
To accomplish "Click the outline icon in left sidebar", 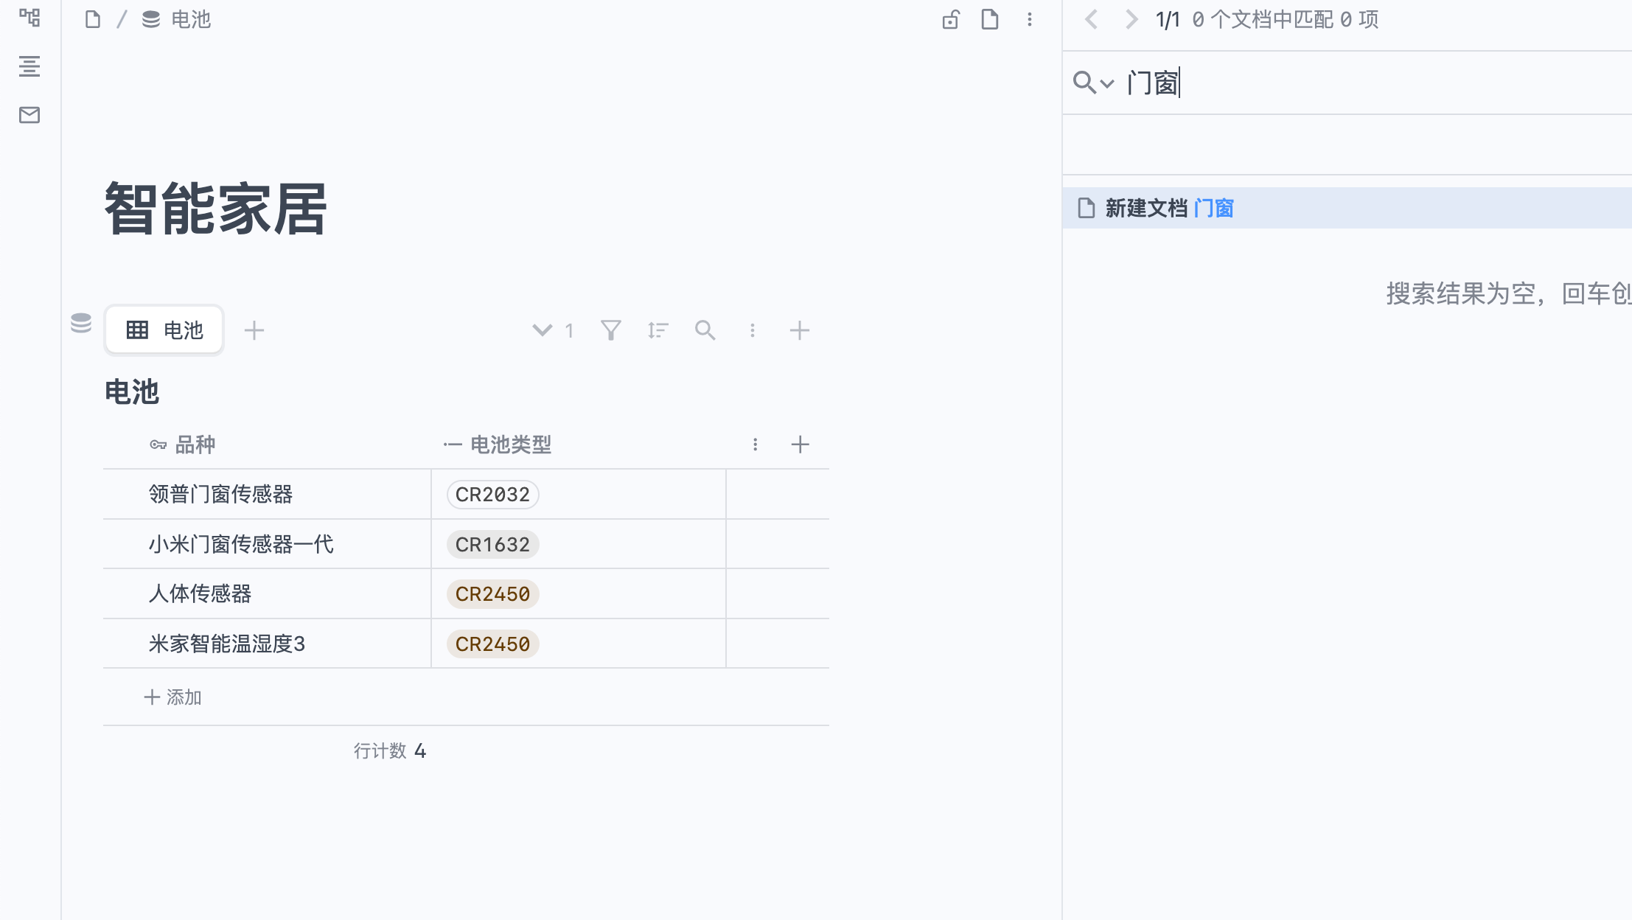I will (29, 66).
